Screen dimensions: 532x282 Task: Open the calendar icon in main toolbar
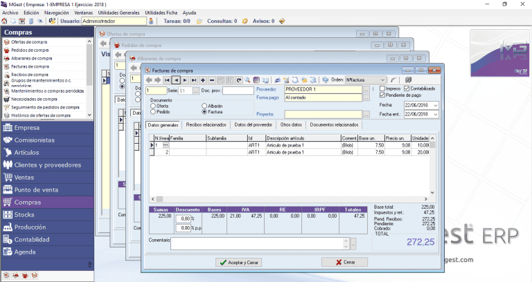coord(22,21)
